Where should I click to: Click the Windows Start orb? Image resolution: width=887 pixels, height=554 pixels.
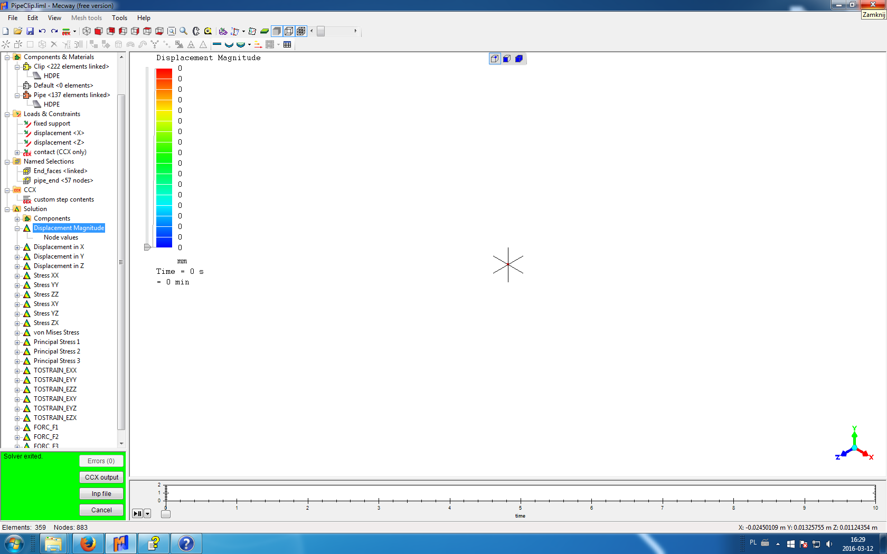(14, 543)
